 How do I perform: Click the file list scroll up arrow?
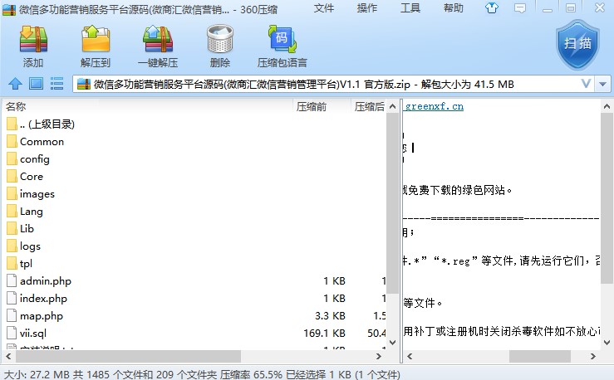pyautogui.click(x=392, y=106)
